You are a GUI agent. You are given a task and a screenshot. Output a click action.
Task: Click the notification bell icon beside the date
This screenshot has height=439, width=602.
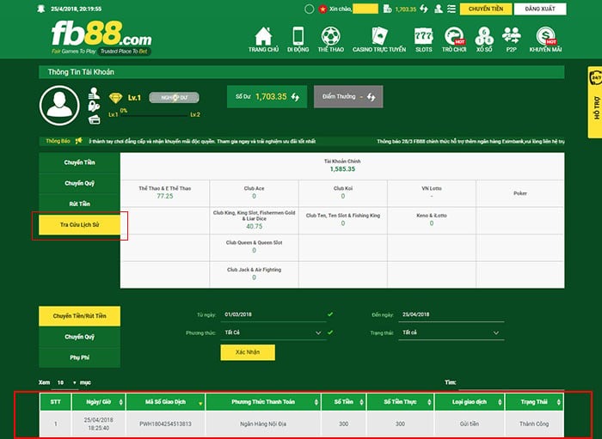click(41, 9)
